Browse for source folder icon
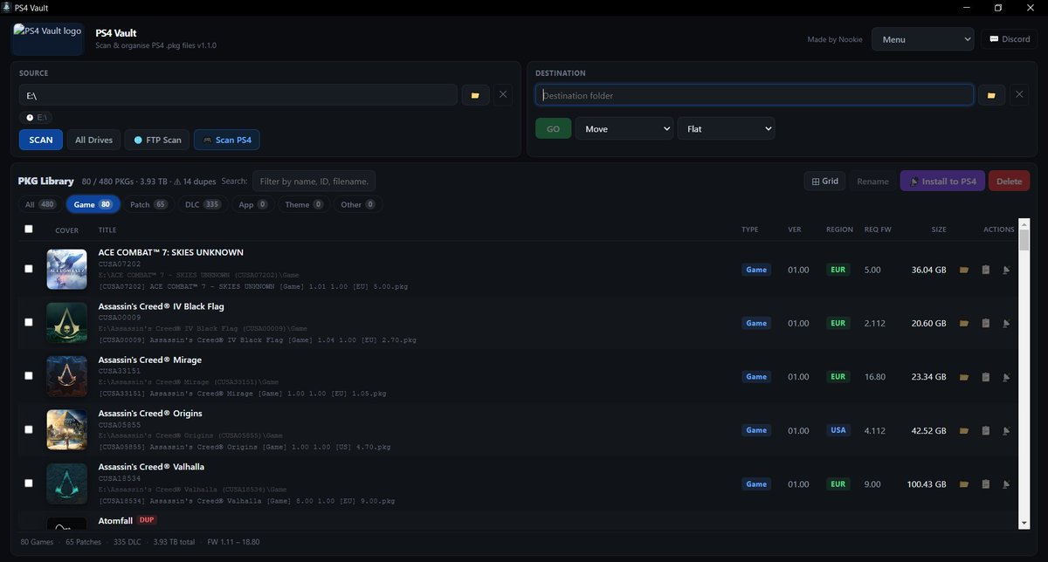Screen dimensions: 1048x562 475,95
